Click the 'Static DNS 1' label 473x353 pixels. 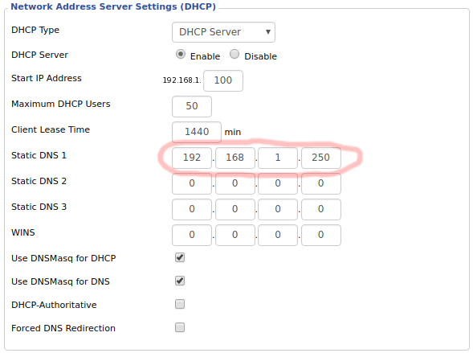pyautogui.click(x=39, y=155)
